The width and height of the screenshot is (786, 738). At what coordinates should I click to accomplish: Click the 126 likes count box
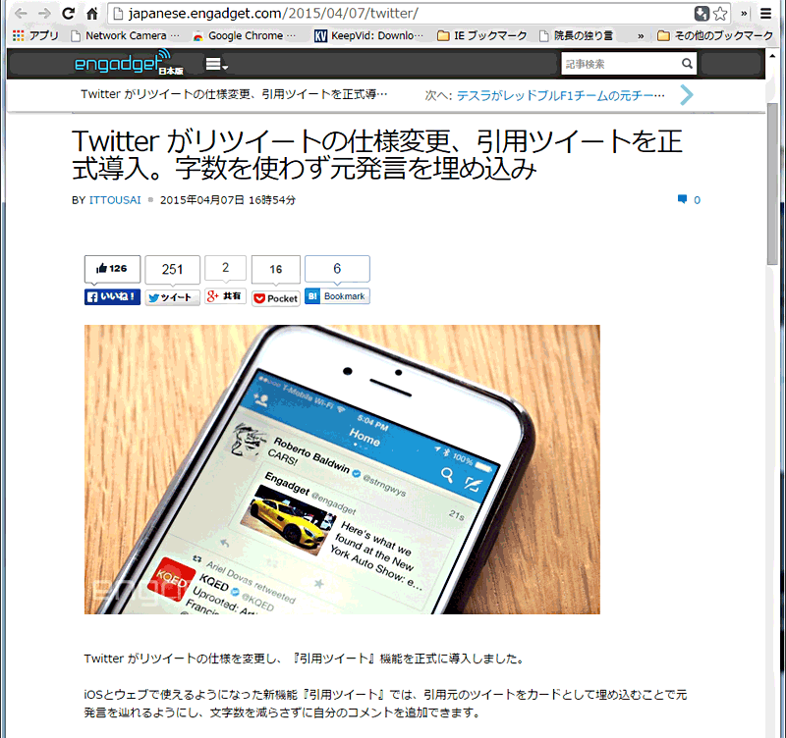(x=112, y=269)
